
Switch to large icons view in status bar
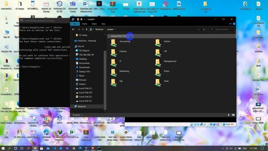(x=233, y=115)
